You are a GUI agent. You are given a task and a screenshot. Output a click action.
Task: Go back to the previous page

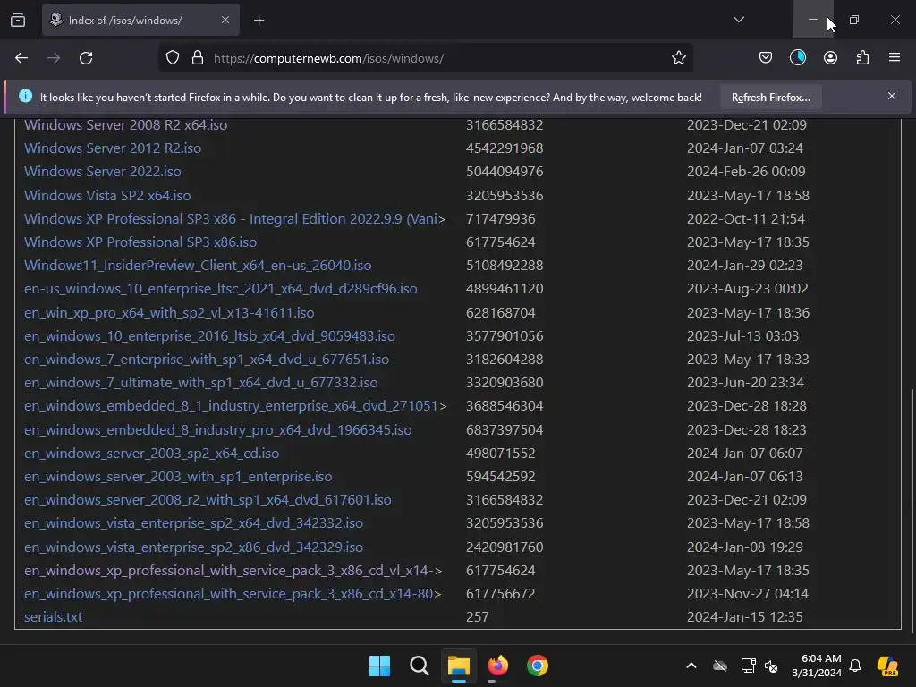21,58
